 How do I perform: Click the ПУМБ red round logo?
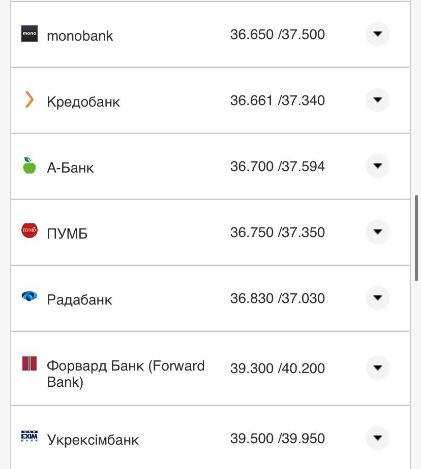[x=29, y=231]
